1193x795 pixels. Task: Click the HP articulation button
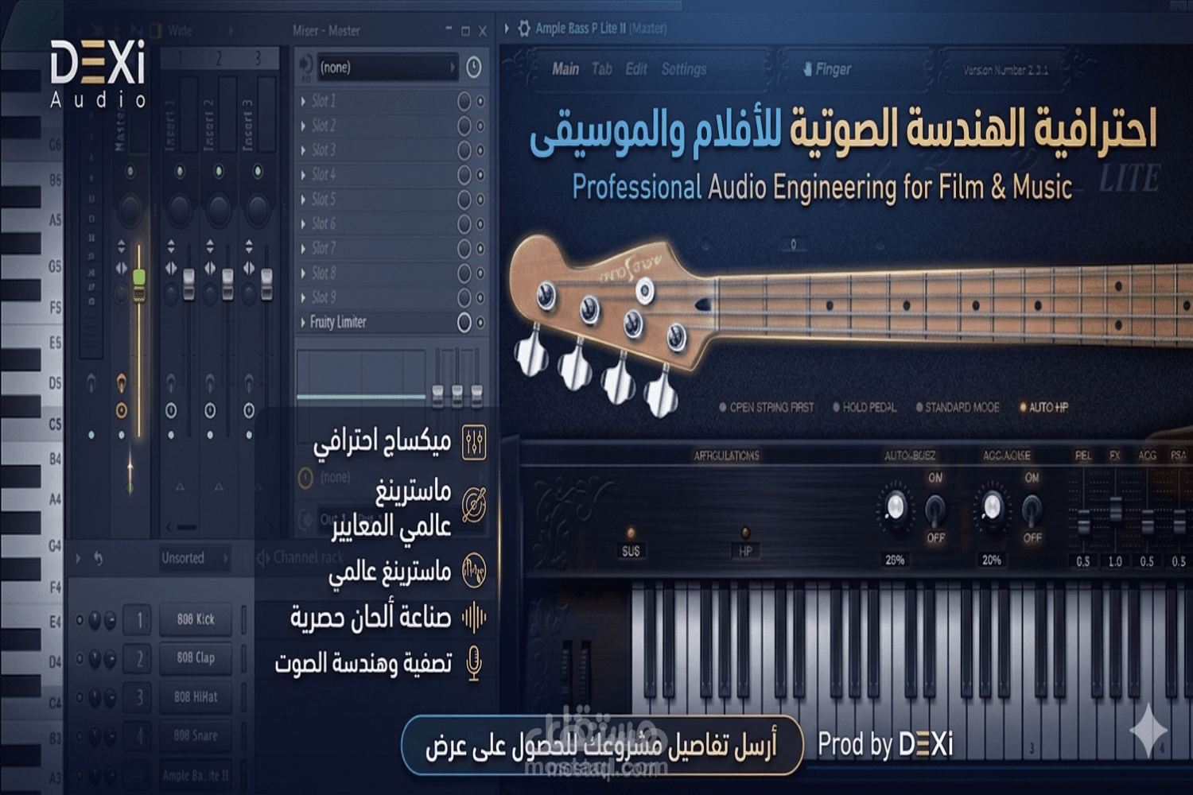pyautogui.click(x=745, y=551)
